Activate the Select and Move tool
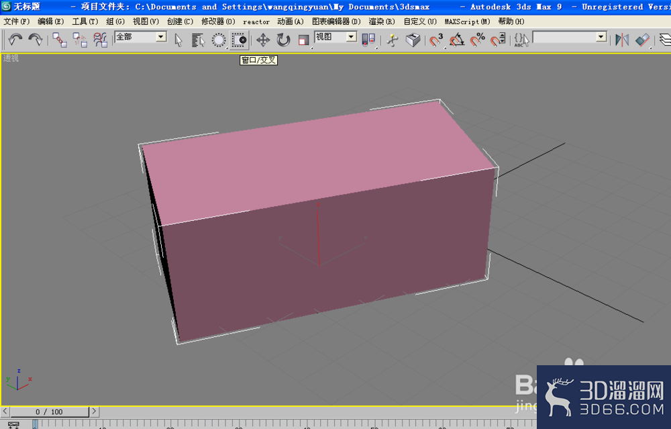 [263, 40]
